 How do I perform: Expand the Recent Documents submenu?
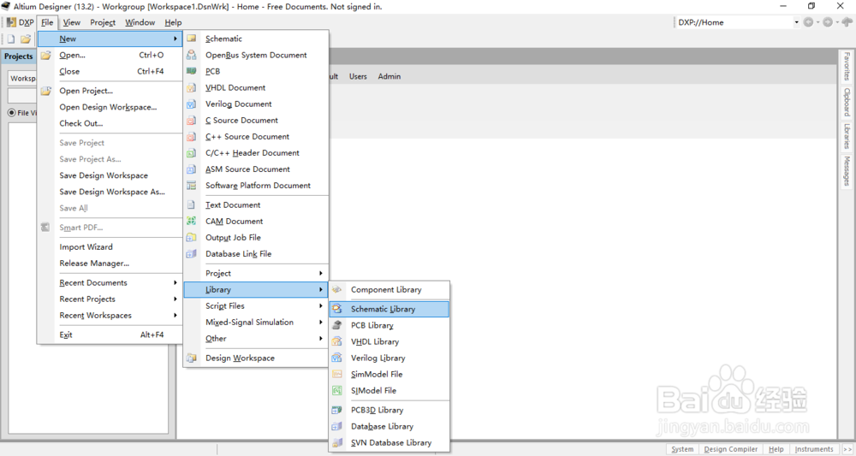point(110,282)
